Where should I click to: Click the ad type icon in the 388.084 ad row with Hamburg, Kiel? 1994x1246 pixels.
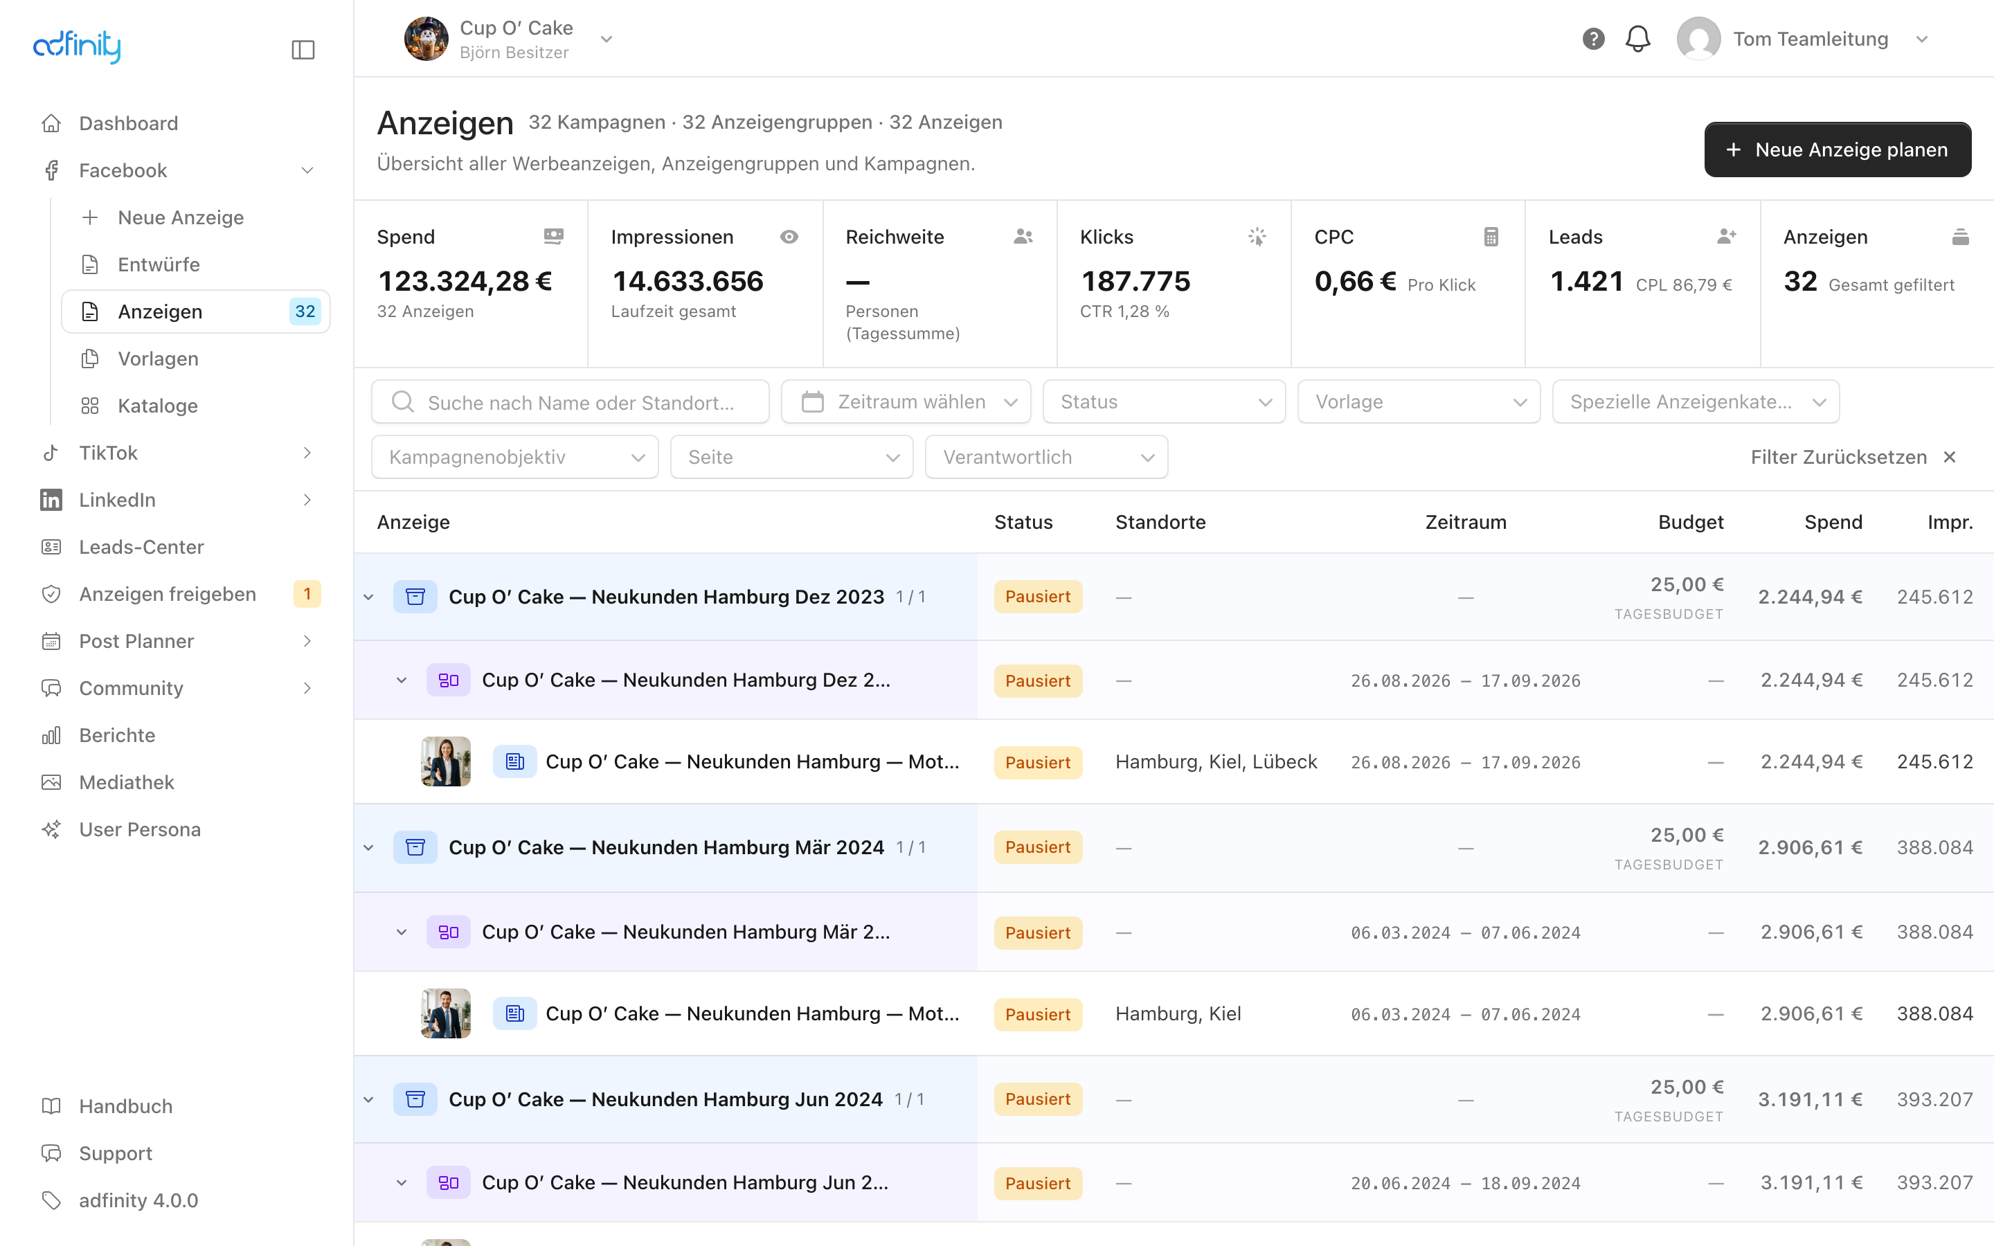[515, 1013]
